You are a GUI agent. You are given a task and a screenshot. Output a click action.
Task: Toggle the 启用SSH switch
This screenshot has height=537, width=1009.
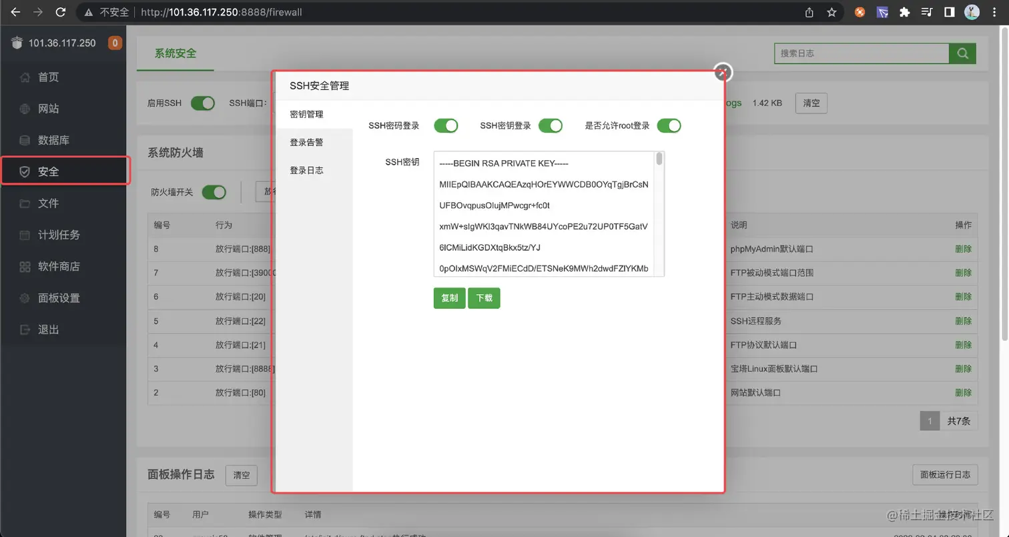[203, 103]
